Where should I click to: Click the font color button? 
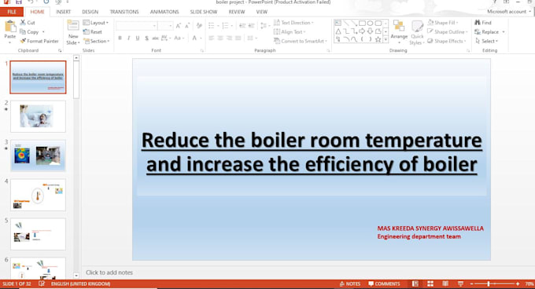[194, 38]
